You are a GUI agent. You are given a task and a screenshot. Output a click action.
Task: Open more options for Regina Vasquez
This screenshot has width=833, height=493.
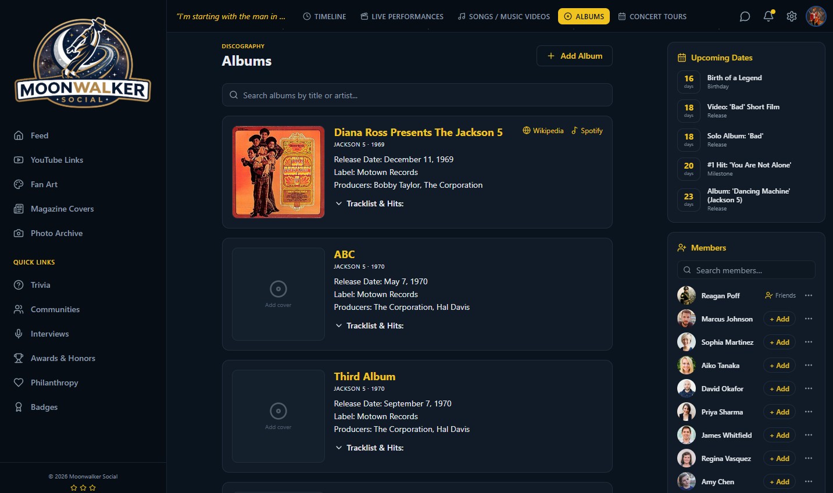coord(809,458)
